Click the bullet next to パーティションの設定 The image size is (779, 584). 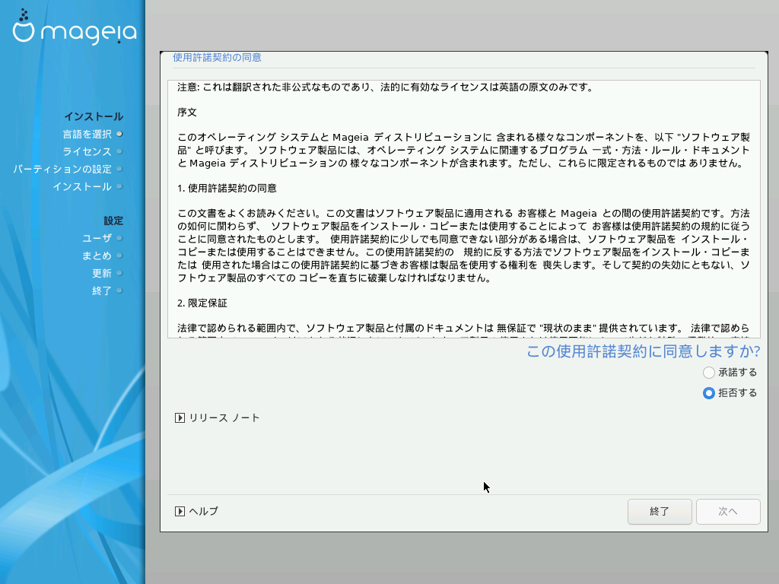point(119,169)
